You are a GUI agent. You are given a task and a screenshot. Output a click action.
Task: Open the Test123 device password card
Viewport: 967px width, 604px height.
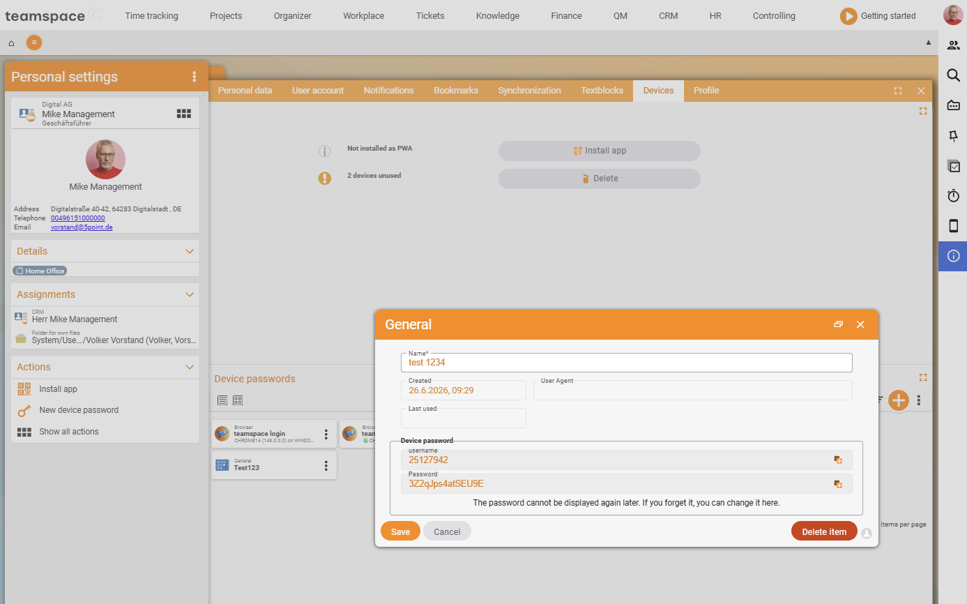pyautogui.click(x=274, y=465)
